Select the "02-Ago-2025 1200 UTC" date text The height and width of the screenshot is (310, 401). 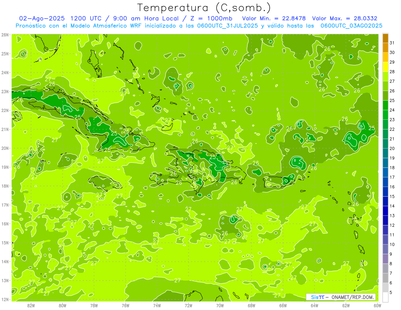coord(62,18)
